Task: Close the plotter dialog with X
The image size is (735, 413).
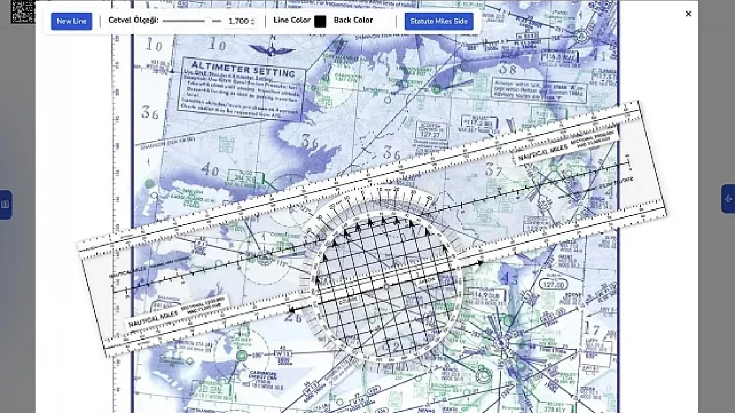Action: coord(688,14)
